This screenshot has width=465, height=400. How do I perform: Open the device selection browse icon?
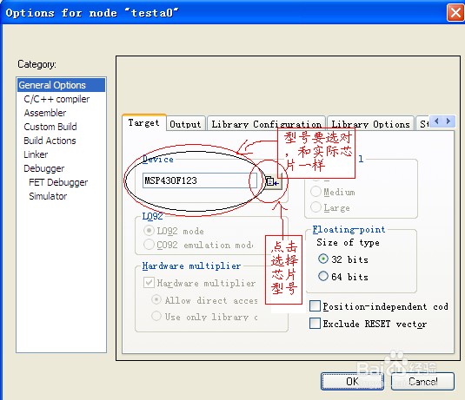pyautogui.click(x=272, y=181)
